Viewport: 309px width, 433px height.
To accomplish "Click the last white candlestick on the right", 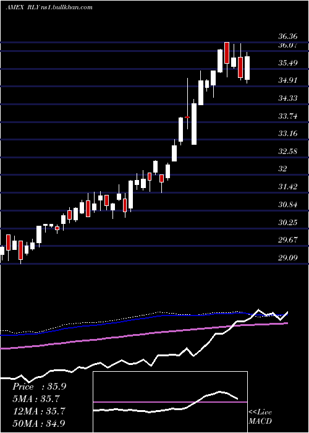I will (247, 68).
